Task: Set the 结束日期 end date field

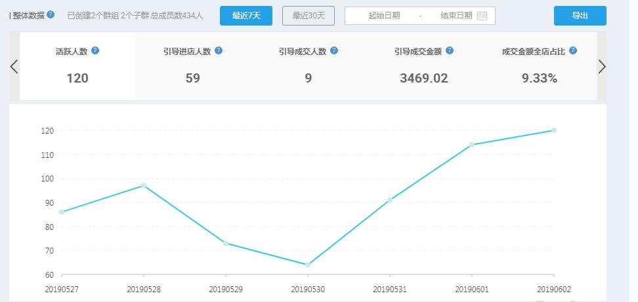Action: coord(456,16)
